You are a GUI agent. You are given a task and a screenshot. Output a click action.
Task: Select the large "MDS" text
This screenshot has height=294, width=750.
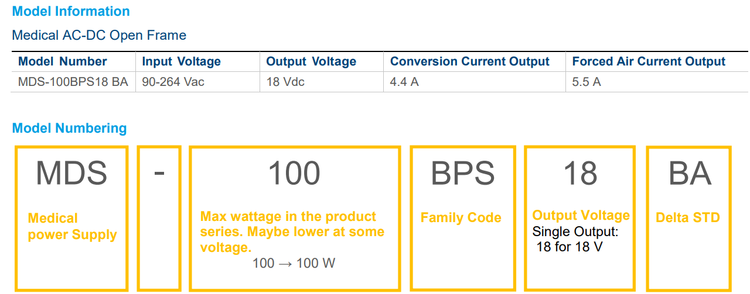pos(71,173)
